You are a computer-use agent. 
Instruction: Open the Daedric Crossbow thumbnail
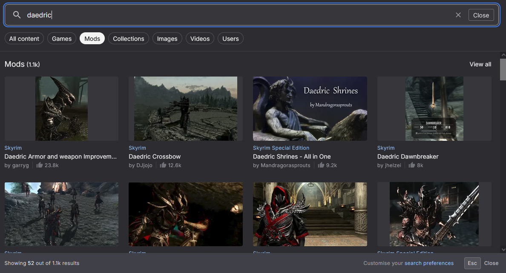[186, 108]
